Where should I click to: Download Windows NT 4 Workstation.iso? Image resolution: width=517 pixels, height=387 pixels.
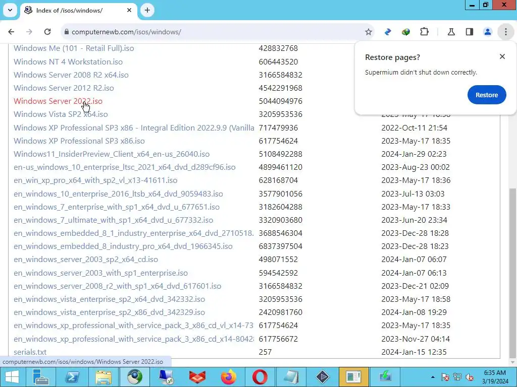(68, 61)
